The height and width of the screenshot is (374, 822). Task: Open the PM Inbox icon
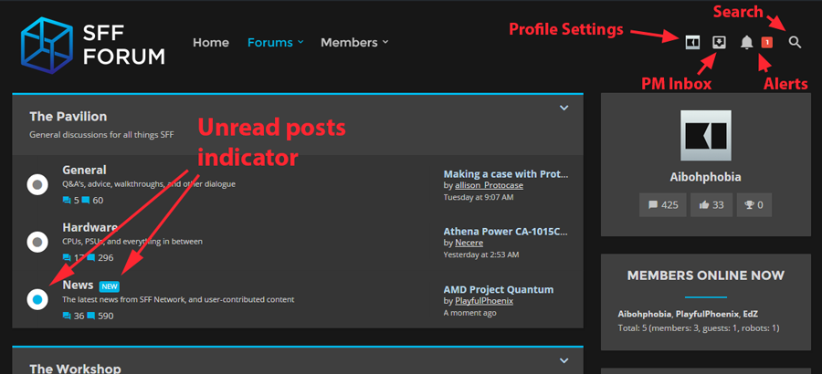(719, 42)
